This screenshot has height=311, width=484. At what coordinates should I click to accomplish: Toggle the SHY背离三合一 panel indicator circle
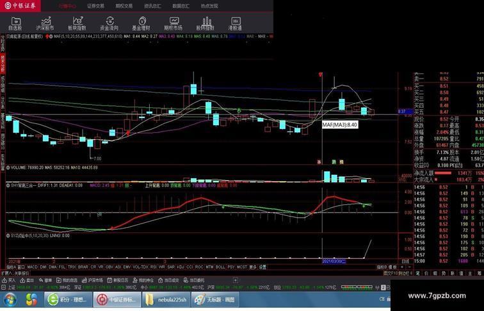coord(8,185)
